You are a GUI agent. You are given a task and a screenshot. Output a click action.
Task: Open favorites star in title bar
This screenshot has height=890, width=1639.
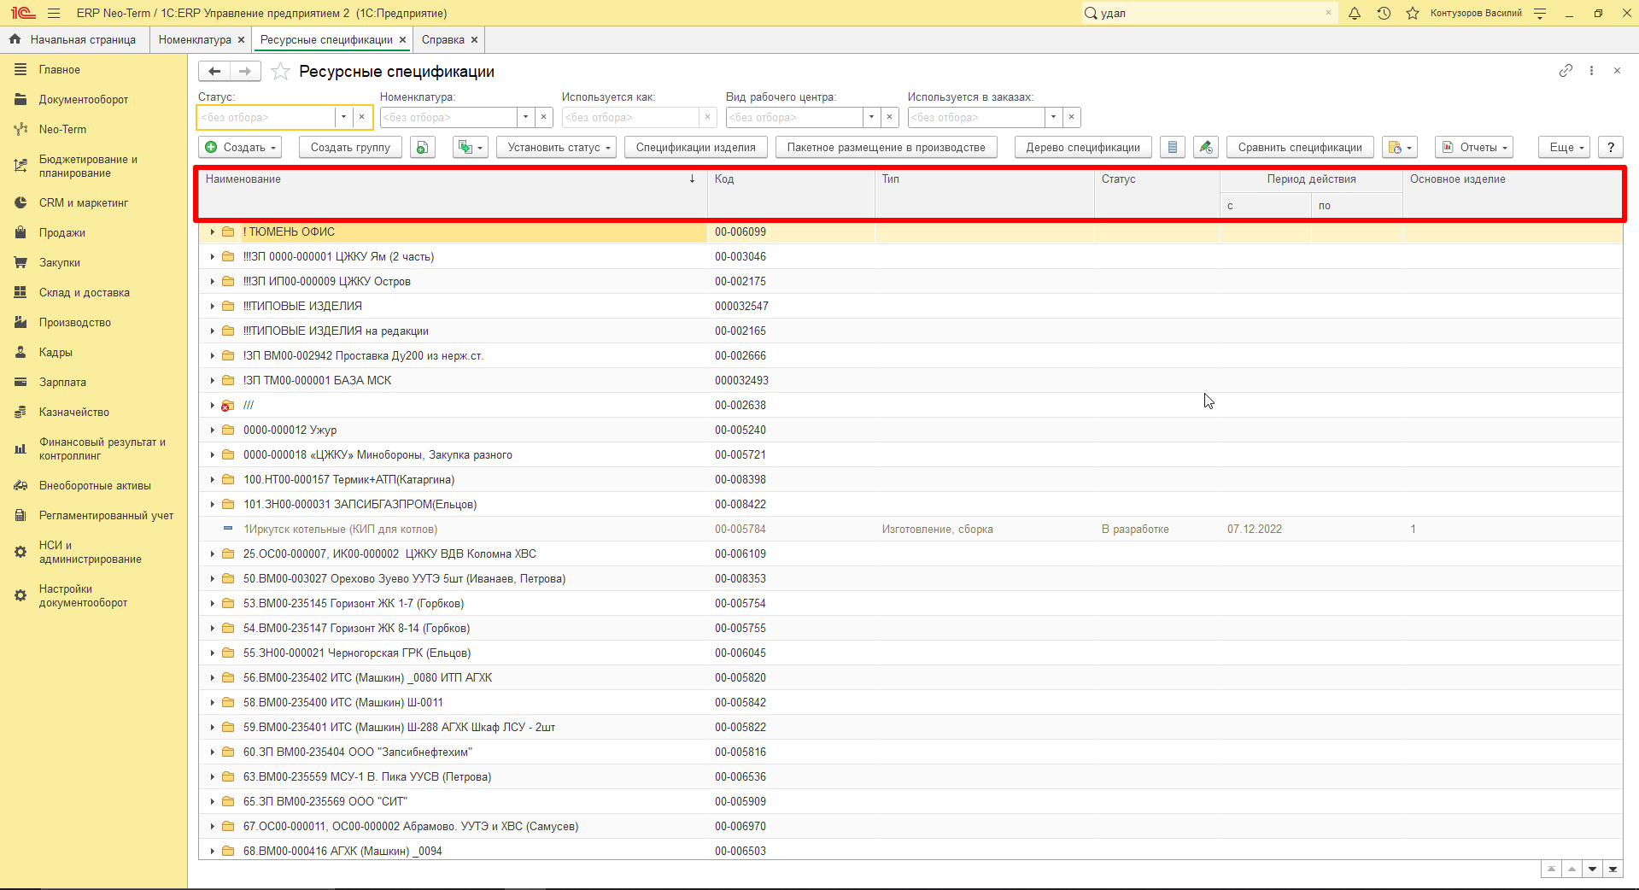tap(1413, 13)
